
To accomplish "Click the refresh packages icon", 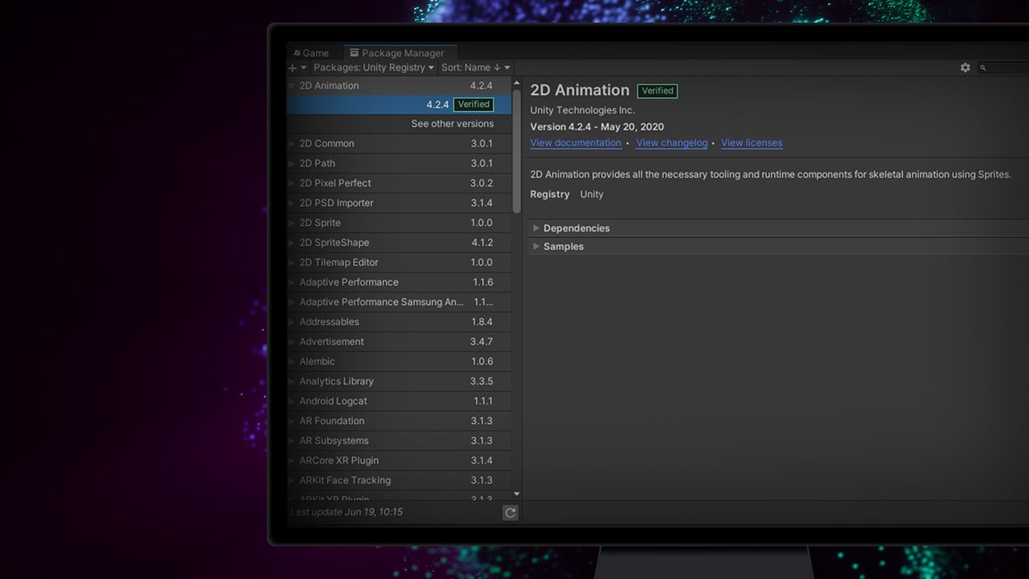I will (510, 512).
